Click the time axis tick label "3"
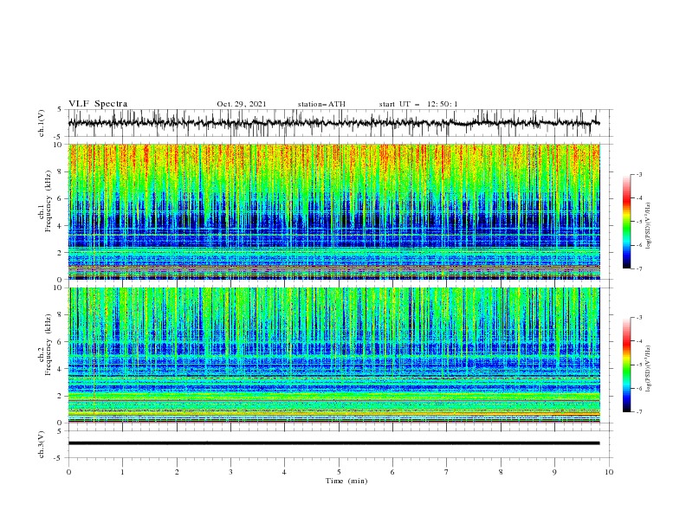Screen dimensions: 686x530 [230, 472]
